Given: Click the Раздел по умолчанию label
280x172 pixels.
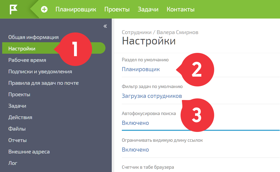Looking at the screenshot, I should 145,60.
